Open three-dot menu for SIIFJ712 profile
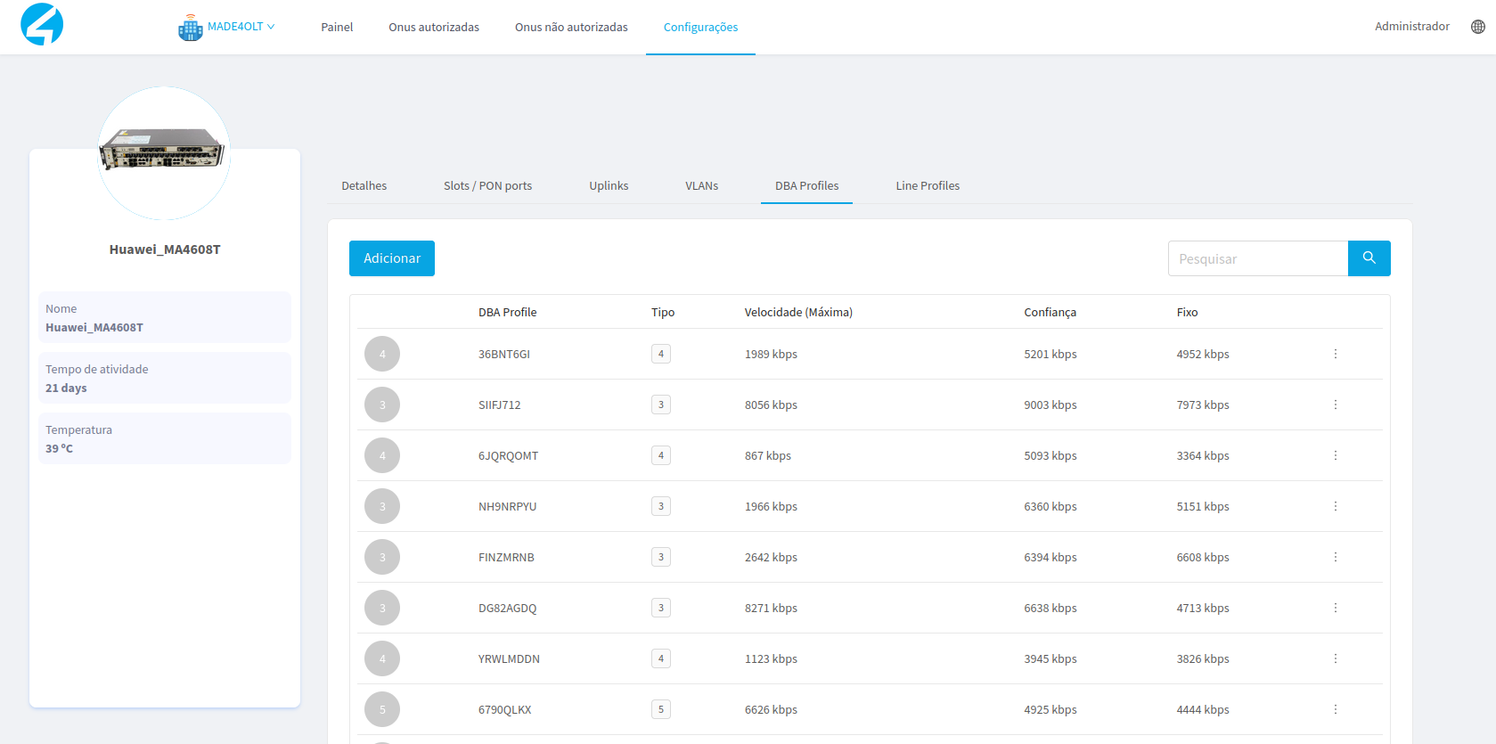The image size is (1496, 744). pyautogui.click(x=1335, y=405)
